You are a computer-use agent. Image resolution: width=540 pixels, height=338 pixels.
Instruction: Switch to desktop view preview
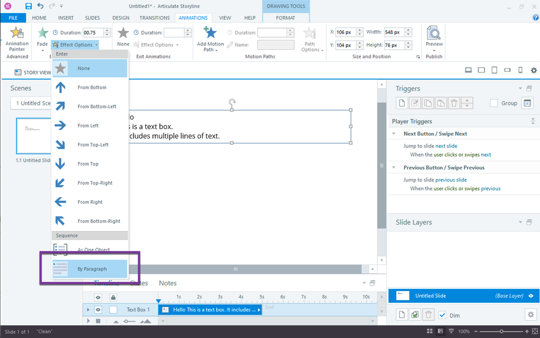click(x=468, y=70)
